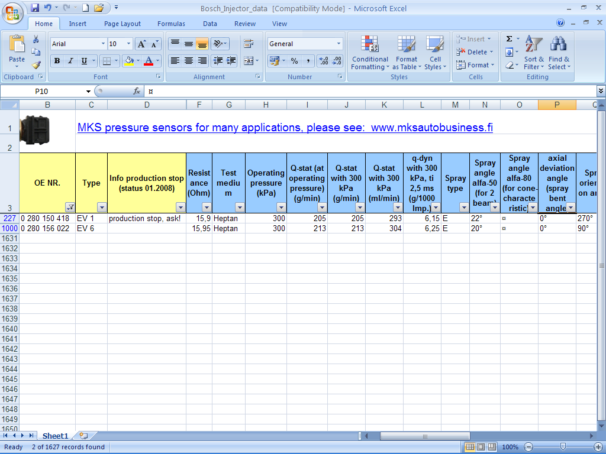Click the Paste button
Viewport: 606px width, 454px height.
pos(17,51)
